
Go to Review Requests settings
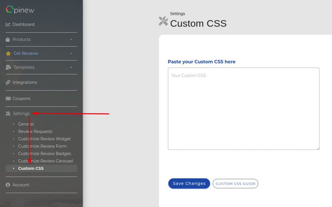coord(35,132)
